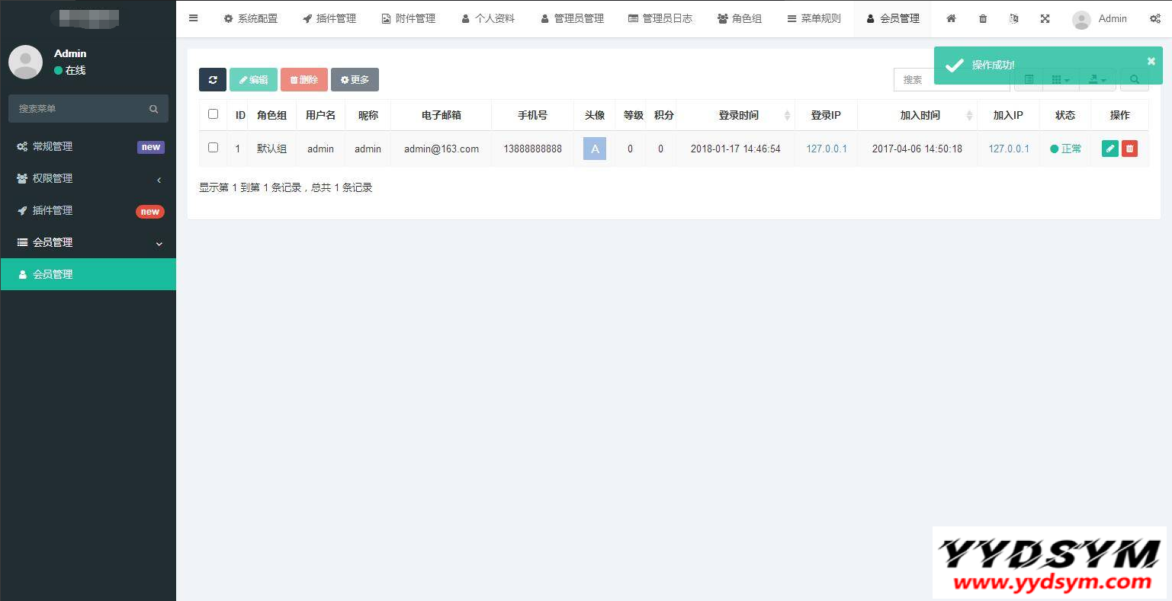Viewport: 1172px width, 601px height.
Task: Tick the checkbox for row ID 1
Action: [213, 148]
